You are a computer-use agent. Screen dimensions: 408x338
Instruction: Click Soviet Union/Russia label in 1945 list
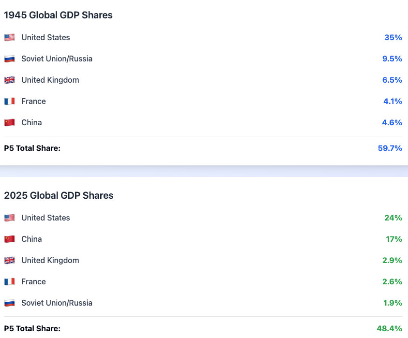click(x=57, y=59)
